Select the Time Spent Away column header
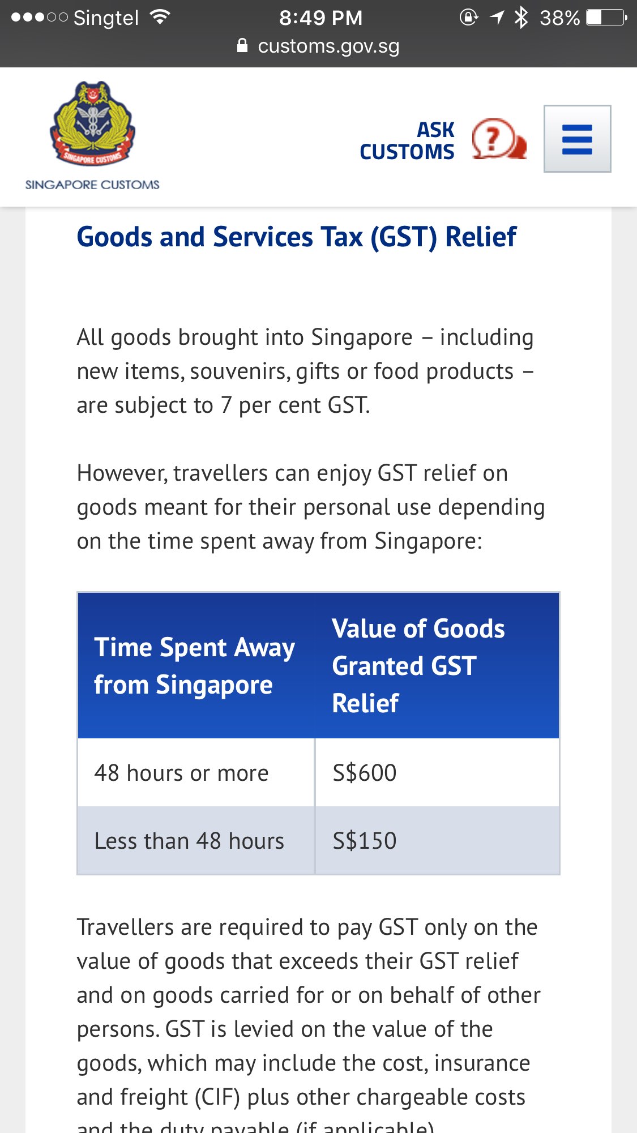Viewport: 637px width, 1133px height. pyautogui.click(x=196, y=665)
